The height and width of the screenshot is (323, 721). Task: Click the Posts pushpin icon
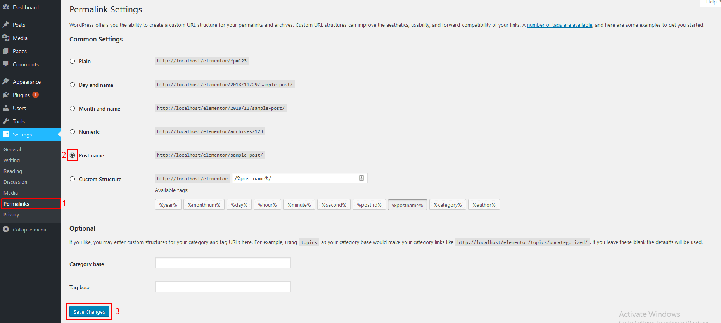pos(6,25)
